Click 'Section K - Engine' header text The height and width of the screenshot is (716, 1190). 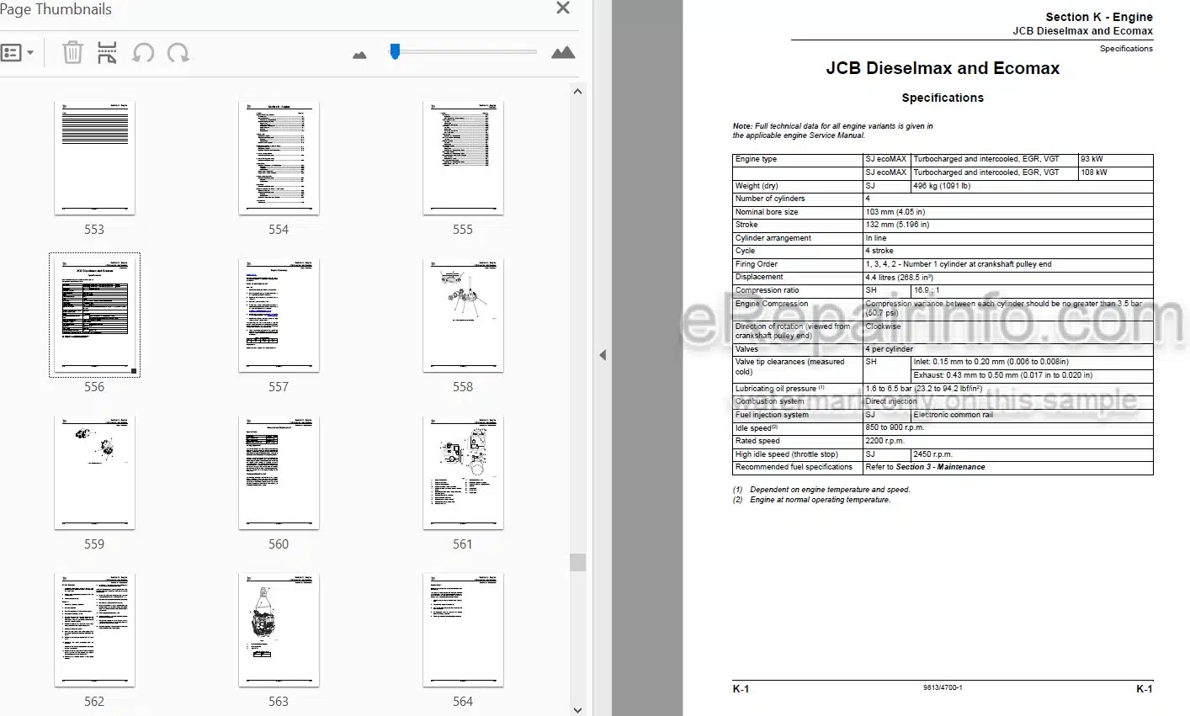(1099, 17)
